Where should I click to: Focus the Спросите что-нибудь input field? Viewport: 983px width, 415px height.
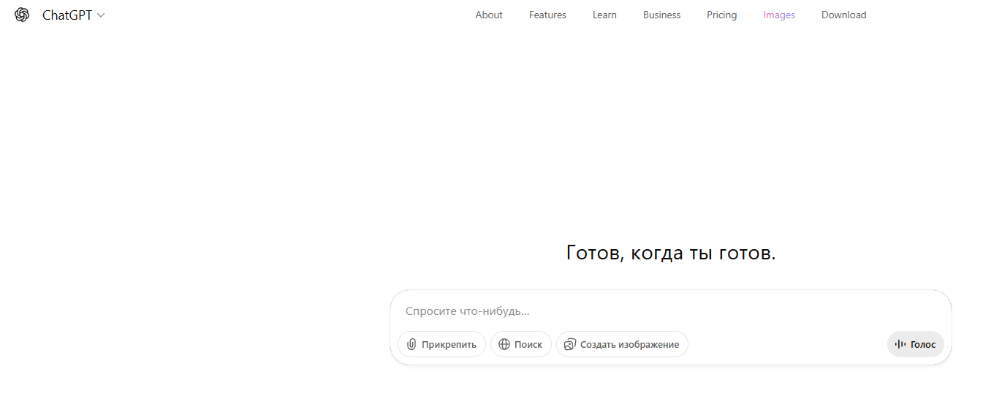pos(658,311)
